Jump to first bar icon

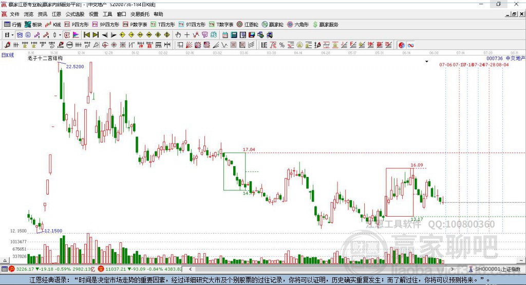click(86, 35)
